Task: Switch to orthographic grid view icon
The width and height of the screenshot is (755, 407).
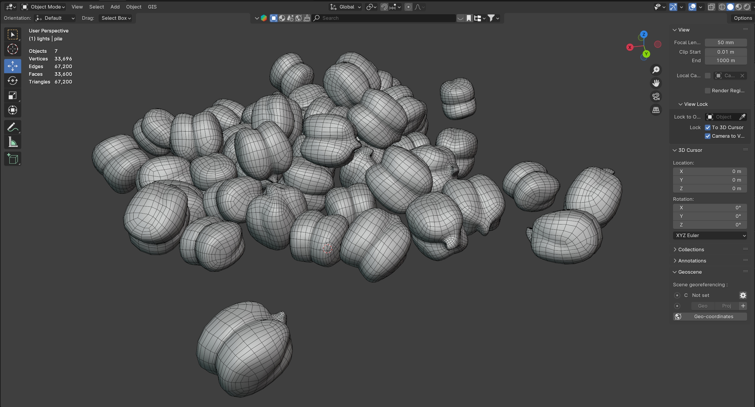Action: (x=656, y=110)
